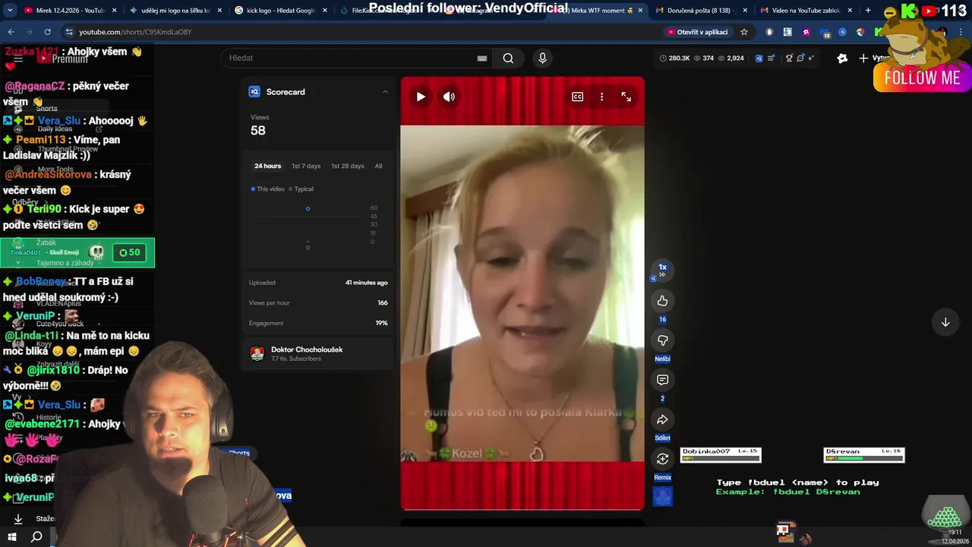Click the Engagement 19% value

[382, 323]
